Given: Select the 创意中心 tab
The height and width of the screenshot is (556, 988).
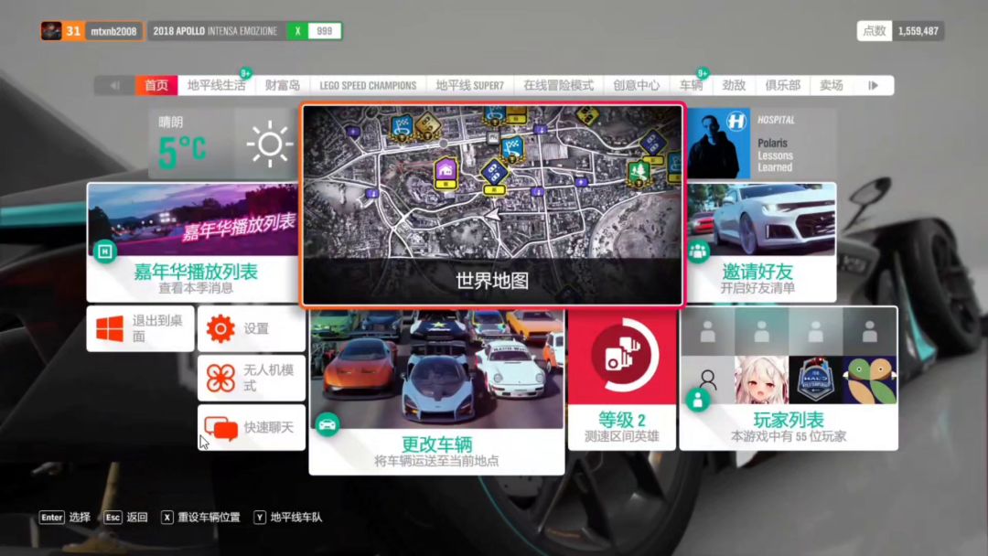Looking at the screenshot, I should [636, 85].
